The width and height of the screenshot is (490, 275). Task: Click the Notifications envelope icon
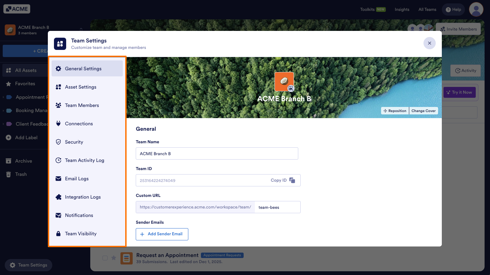tap(58, 215)
